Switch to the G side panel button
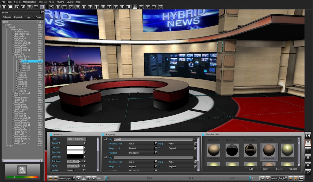This screenshot has width=313, height=182. pos(308,136)
